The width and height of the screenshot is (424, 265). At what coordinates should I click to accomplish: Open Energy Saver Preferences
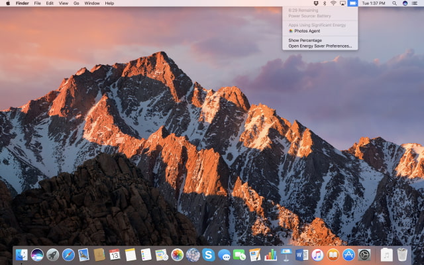coord(320,46)
